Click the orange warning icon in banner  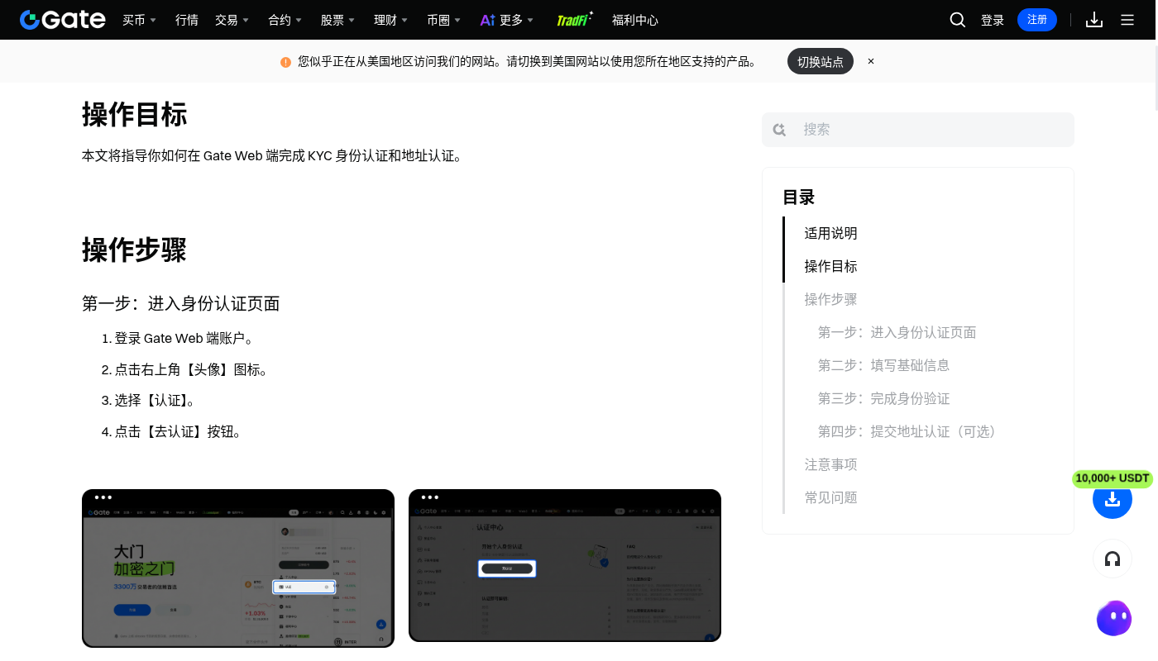(x=285, y=62)
